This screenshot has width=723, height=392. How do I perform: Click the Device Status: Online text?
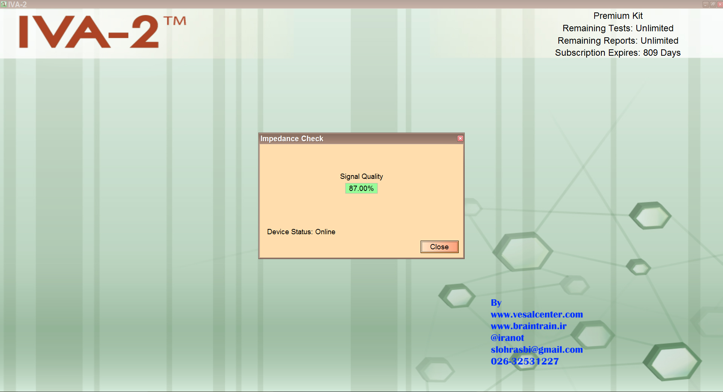pos(301,232)
